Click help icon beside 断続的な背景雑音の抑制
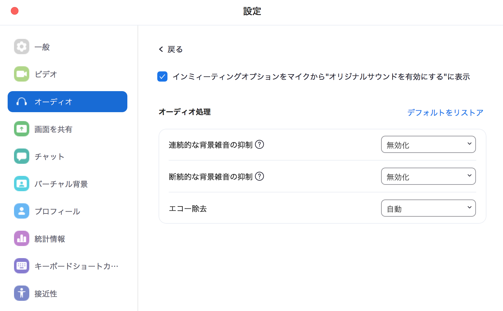The height and width of the screenshot is (311, 503). pos(259,177)
